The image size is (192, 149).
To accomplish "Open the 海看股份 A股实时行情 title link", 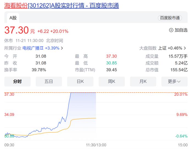I will tap(61, 6).
